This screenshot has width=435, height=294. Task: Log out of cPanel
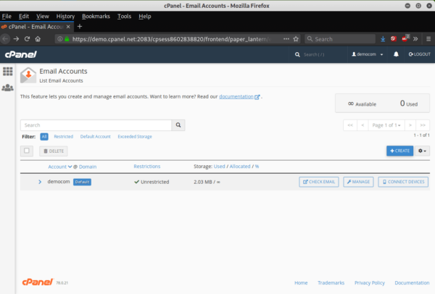(x=420, y=54)
